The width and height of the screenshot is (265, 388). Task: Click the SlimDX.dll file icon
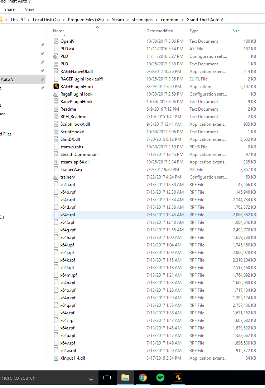[56, 139]
